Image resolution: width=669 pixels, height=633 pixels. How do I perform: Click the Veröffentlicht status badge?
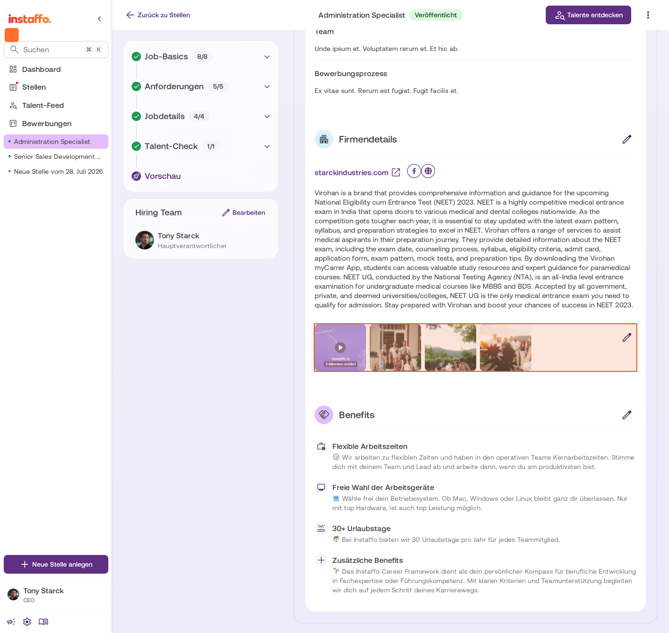click(436, 15)
